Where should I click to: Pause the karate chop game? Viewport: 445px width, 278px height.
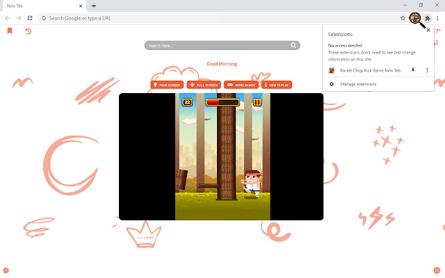coord(257,102)
